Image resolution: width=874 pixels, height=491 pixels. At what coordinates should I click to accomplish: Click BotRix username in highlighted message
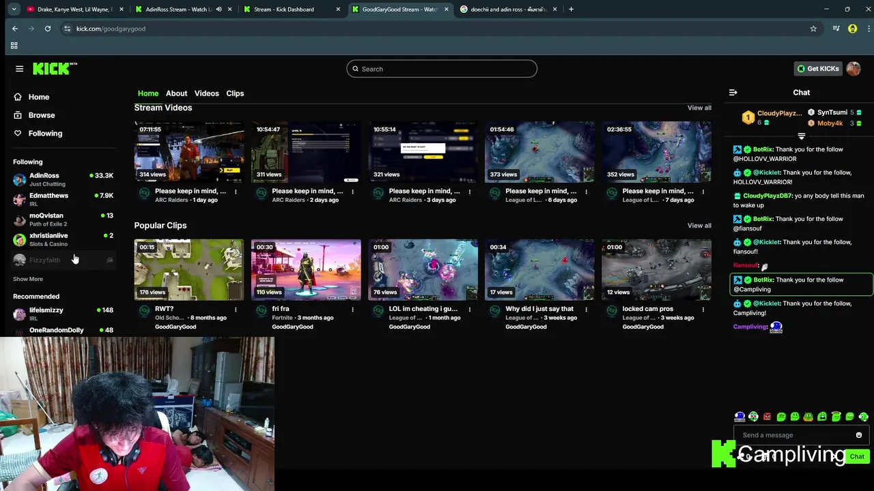click(763, 280)
